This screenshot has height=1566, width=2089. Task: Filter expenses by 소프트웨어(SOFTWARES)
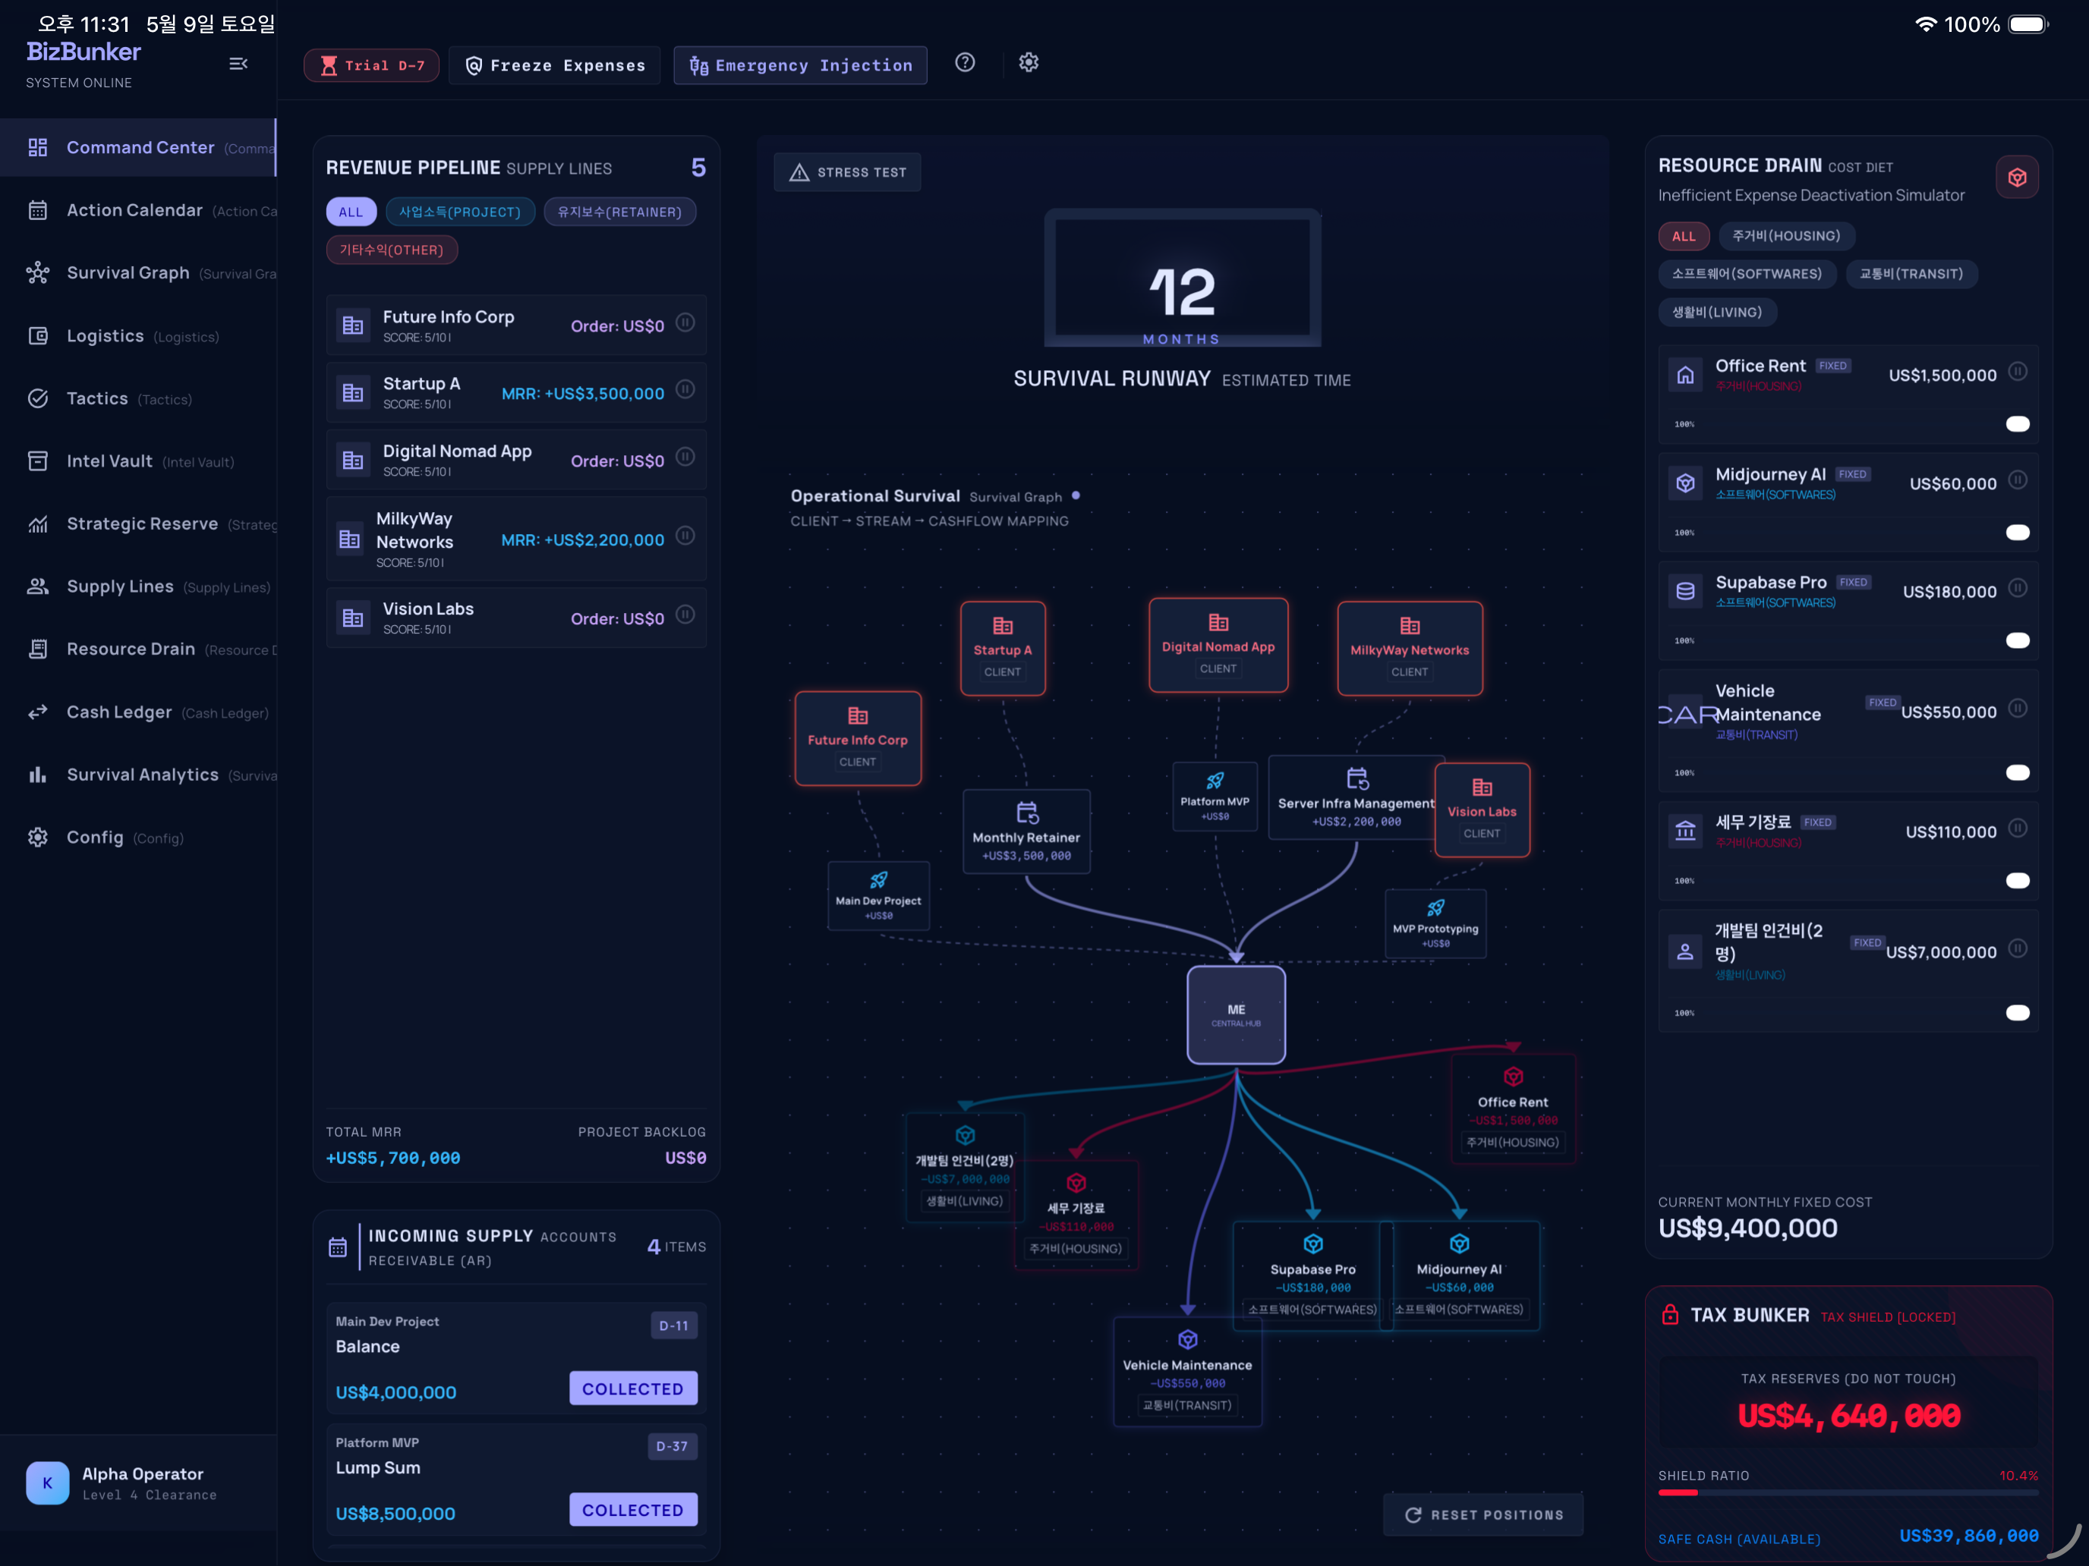click(1746, 274)
